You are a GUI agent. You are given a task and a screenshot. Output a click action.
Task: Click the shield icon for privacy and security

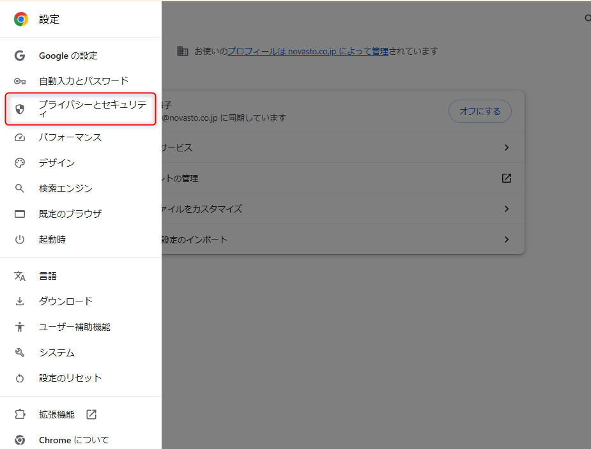(x=20, y=109)
